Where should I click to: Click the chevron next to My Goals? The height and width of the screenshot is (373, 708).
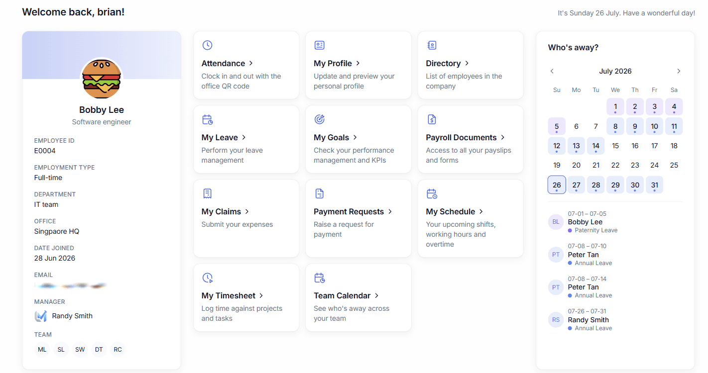[355, 137]
